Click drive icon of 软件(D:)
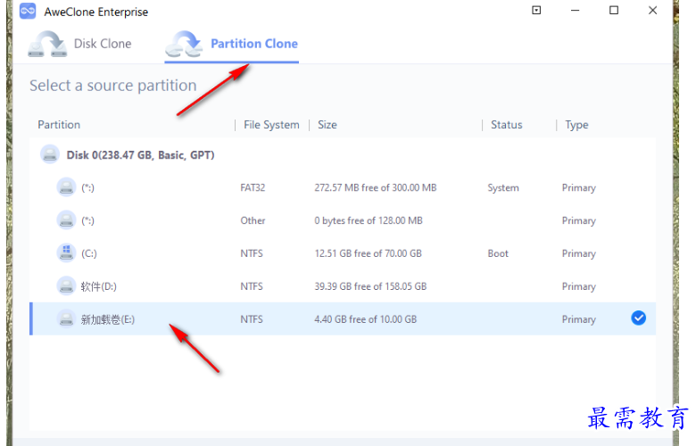Screen dimensions: 696x446 (x=66, y=285)
